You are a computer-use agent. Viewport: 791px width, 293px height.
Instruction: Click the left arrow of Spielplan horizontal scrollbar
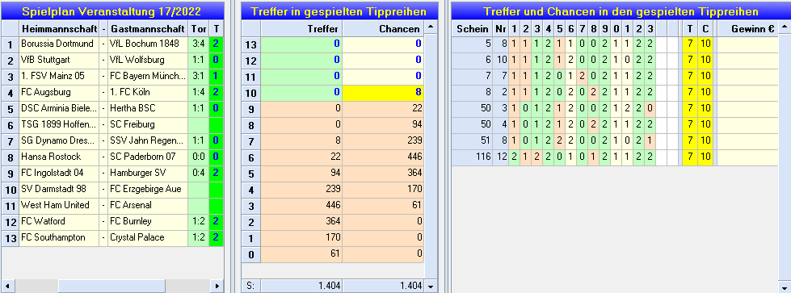(7, 286)
